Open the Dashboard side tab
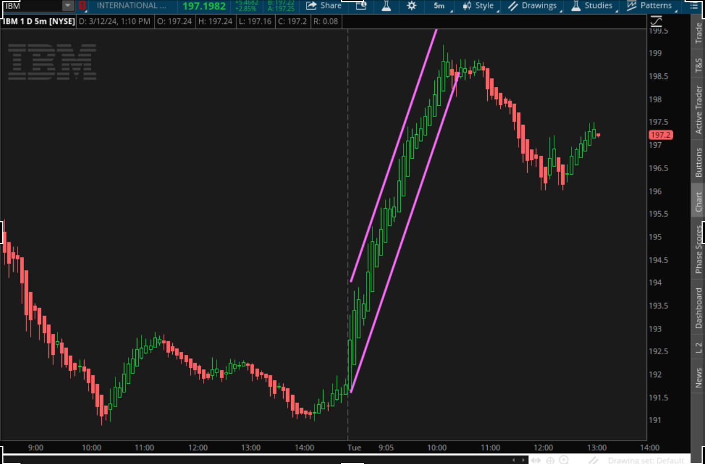705x464 pixels. click(699, 308)
